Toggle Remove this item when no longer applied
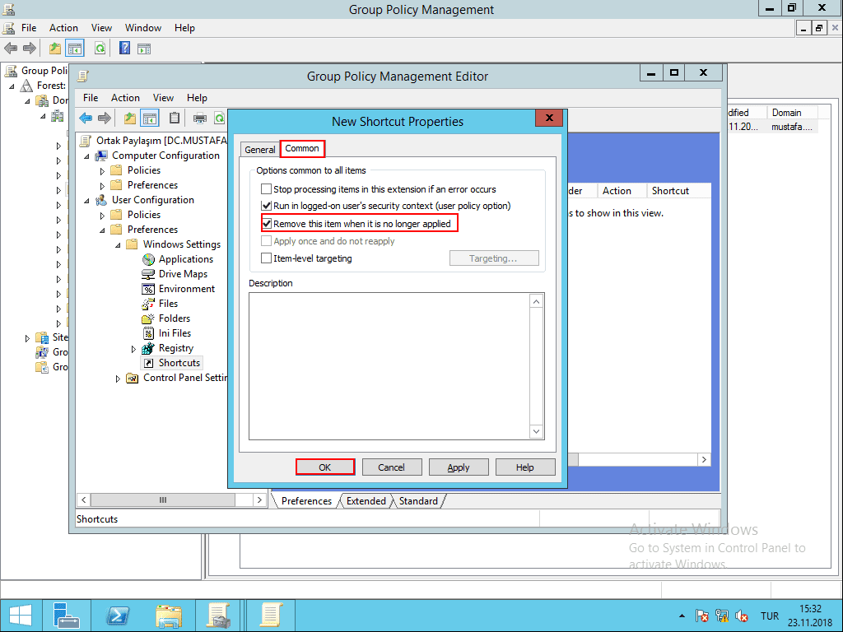Image resolution: width=843 pixels, height=632 pixels. coord(267,223)
